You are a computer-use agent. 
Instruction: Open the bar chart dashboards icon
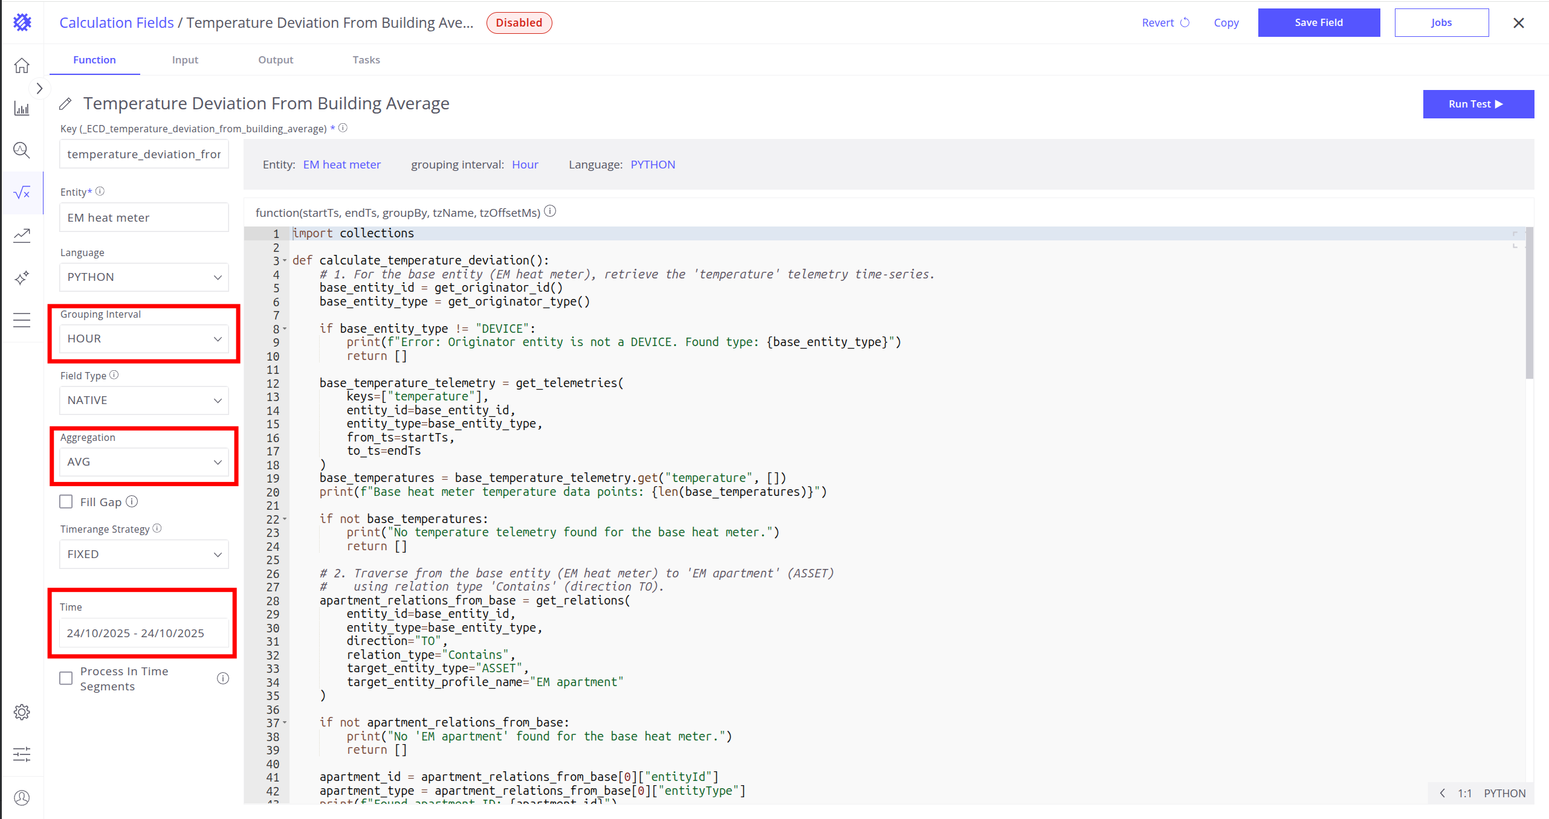coord(22,109)
